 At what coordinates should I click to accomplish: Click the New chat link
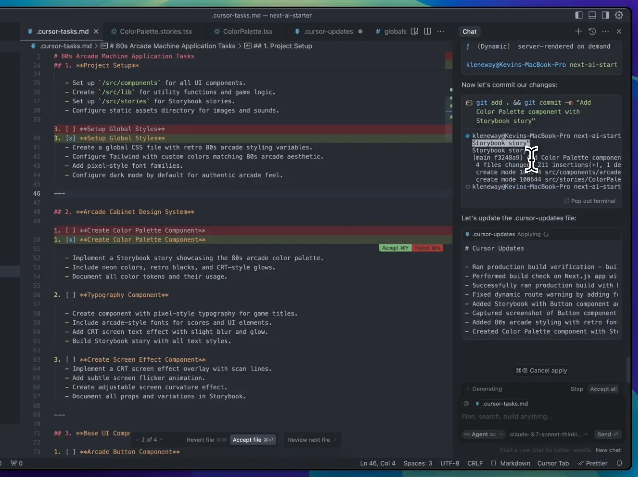pyautogui.click(x=608, y=450)
